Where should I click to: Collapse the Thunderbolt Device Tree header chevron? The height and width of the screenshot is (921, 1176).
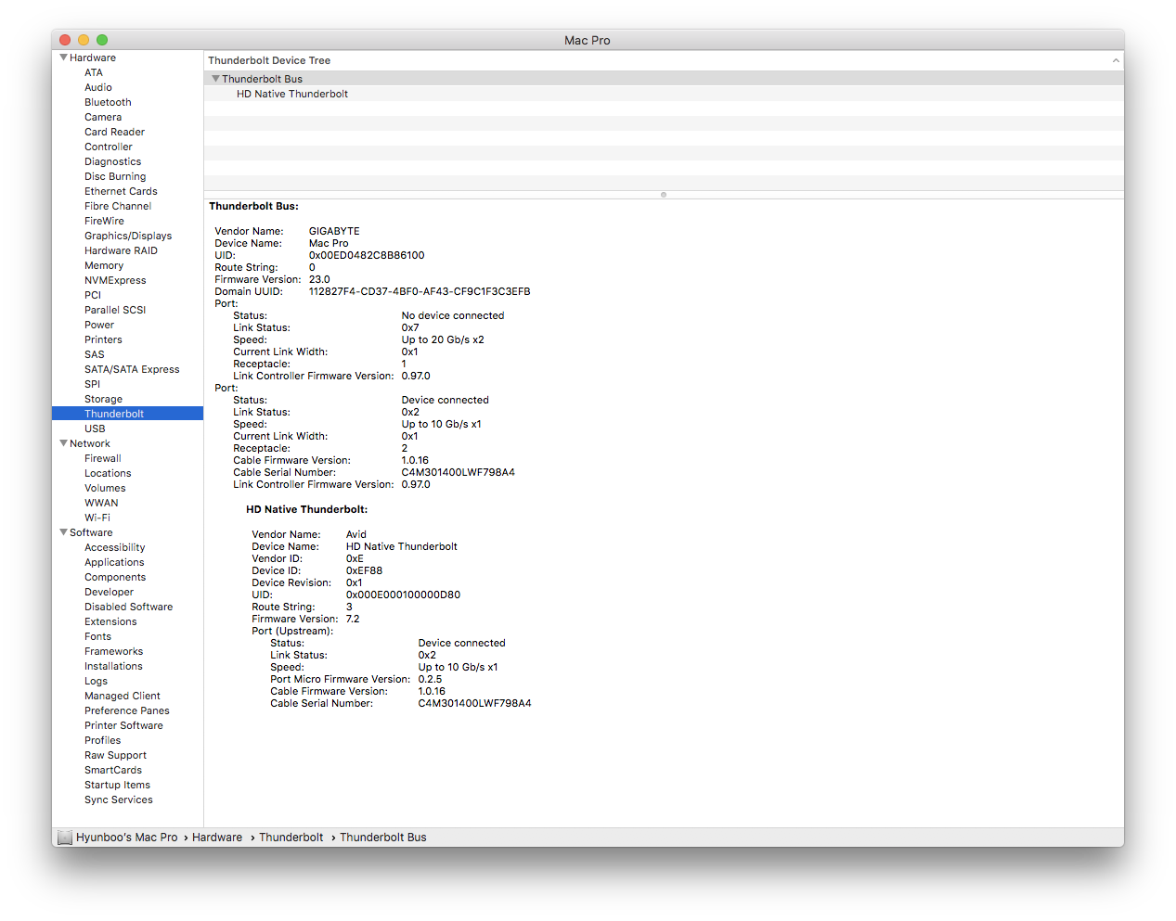pos(1116,60)
